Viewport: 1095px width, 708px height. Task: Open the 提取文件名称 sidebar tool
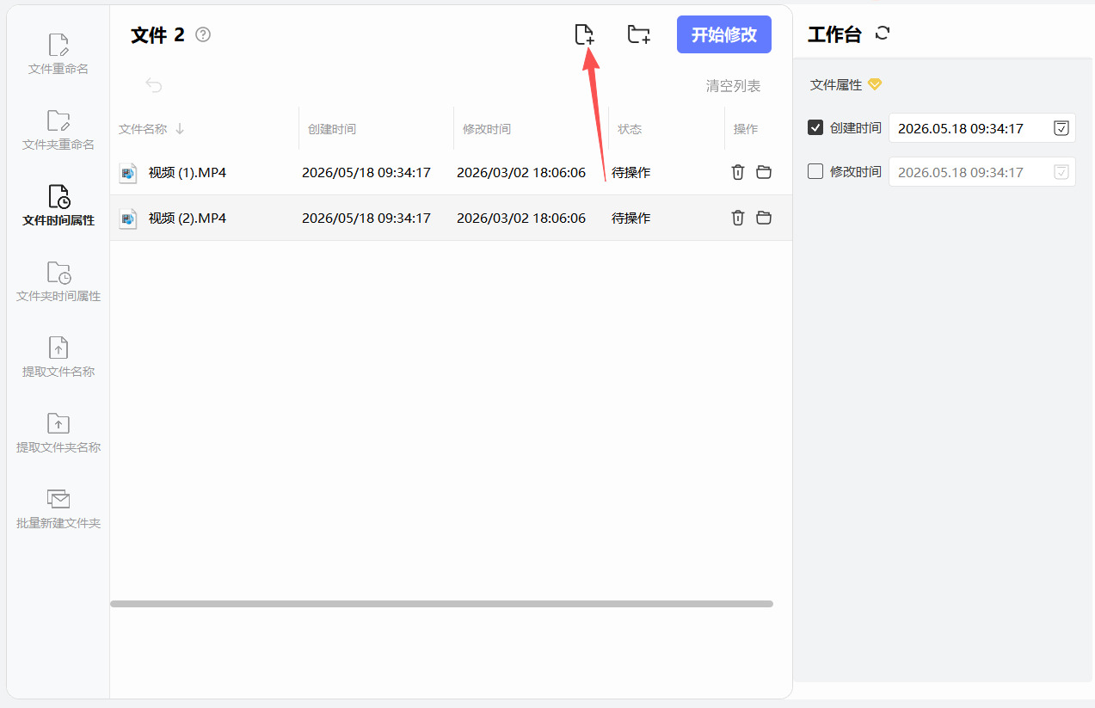pos(58,356)
